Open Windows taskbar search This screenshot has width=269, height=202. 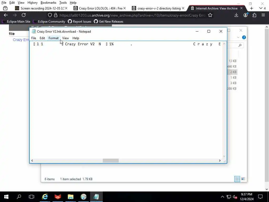(19, 197)
